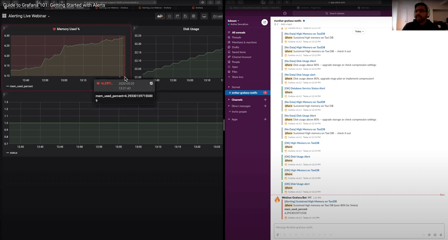Open Channel browser in the Slack sidebar
Screen dimensions: 448x240
coord(242,57)
